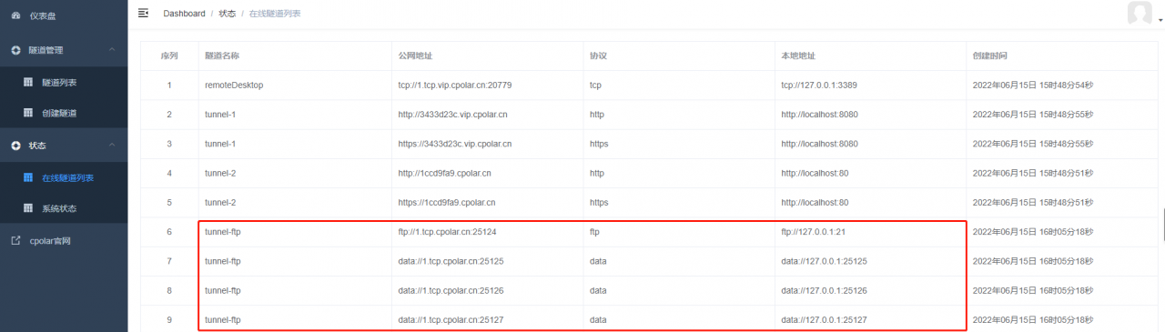Click data://1.tcp.cpolar.cn:25125 public address
Viewport: 1165px width, 332px height.
(451, 261)
